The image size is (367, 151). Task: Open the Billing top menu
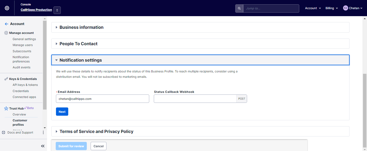332,8
